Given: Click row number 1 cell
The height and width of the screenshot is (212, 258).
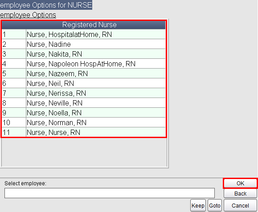Looking at the screenshot, I should [14, 34].
